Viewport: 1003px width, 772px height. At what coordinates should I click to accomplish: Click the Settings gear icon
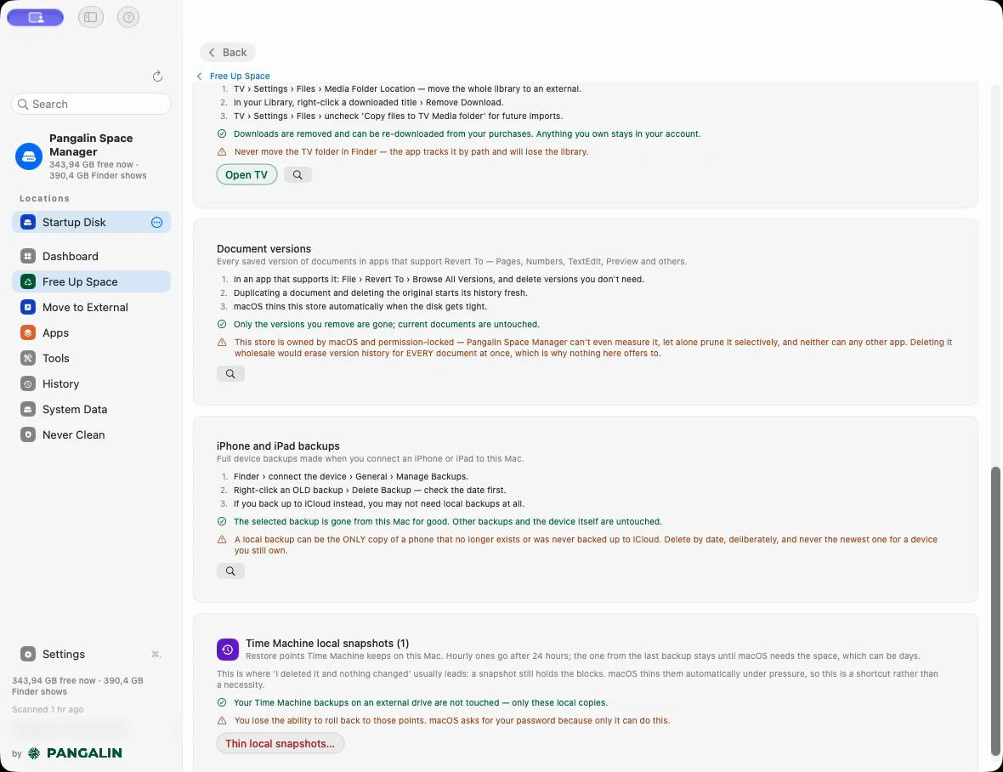pyautogui.click(x=28, y=655)
